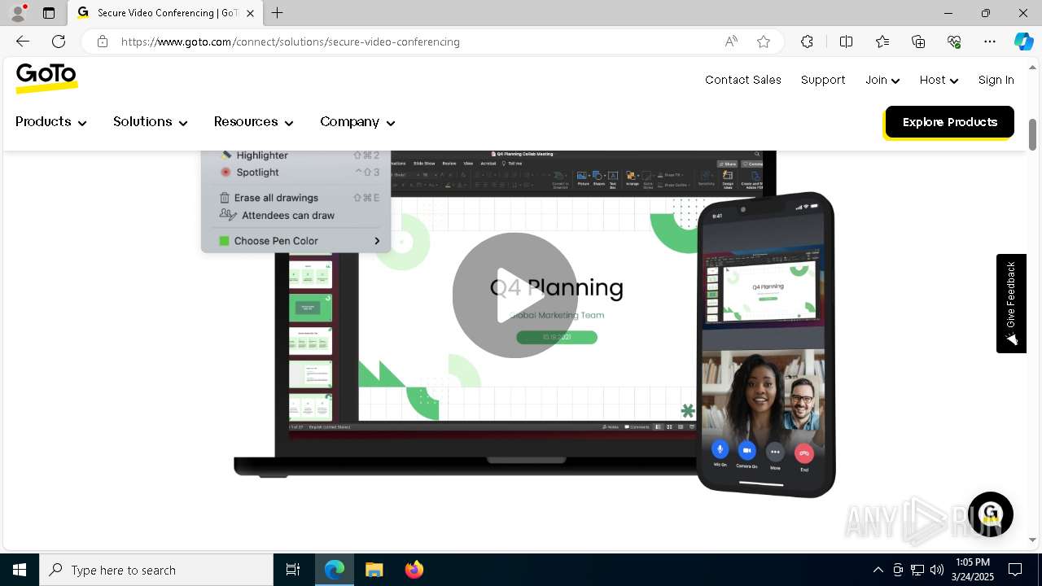Click the page vertical scrollbar thumb

click(1032, 134)
